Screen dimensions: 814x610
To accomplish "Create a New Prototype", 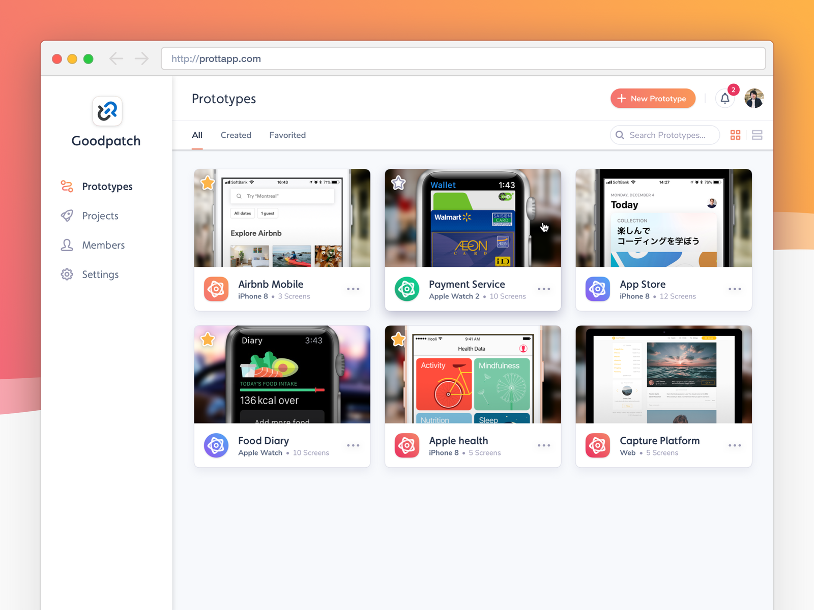I will (x=653, y=98).
